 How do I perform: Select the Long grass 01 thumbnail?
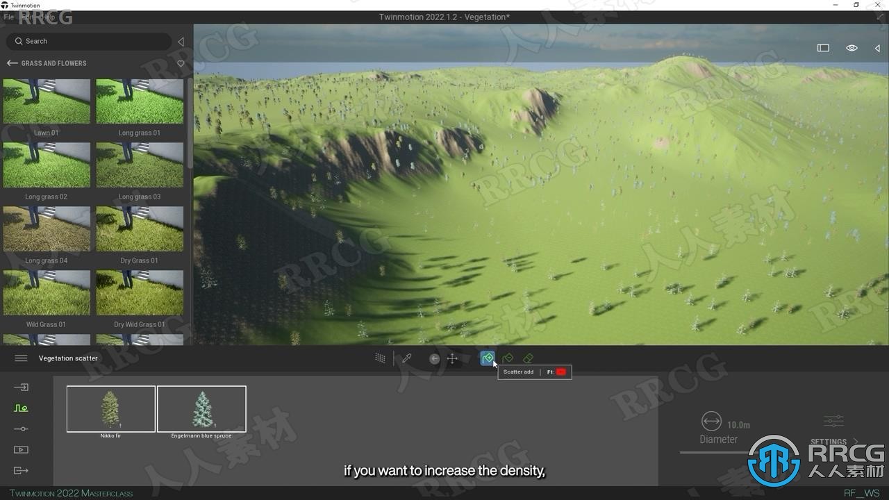click(140, 101)
